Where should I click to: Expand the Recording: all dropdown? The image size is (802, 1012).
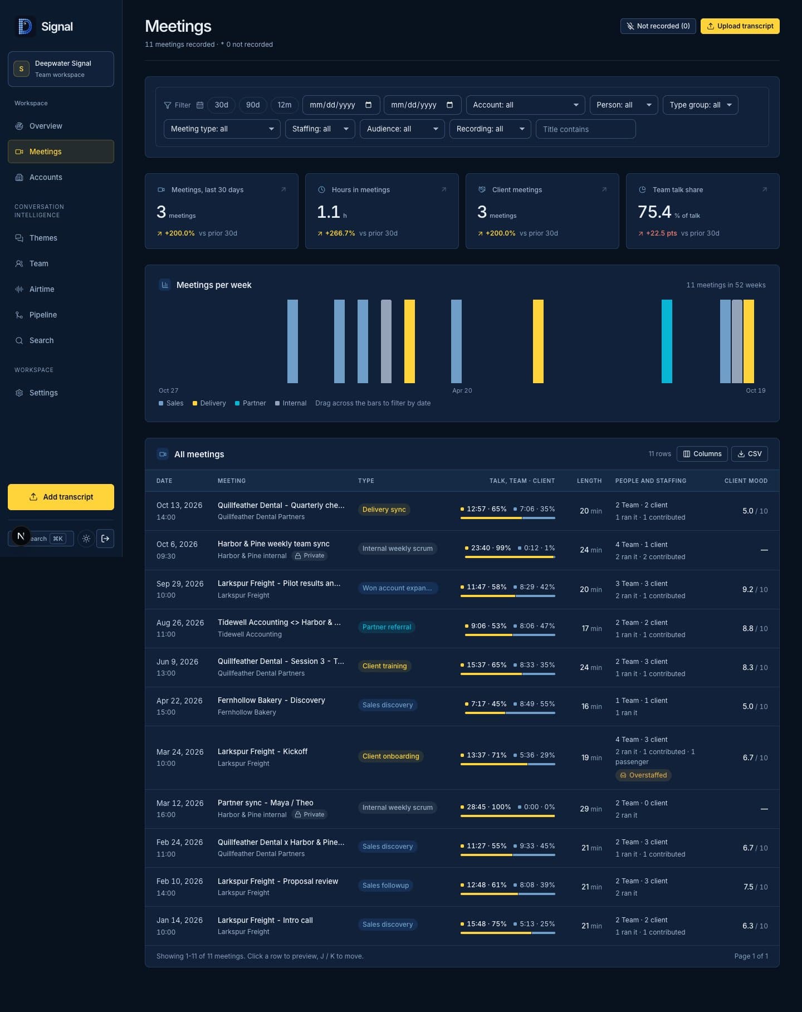click(x=490, y=129)
